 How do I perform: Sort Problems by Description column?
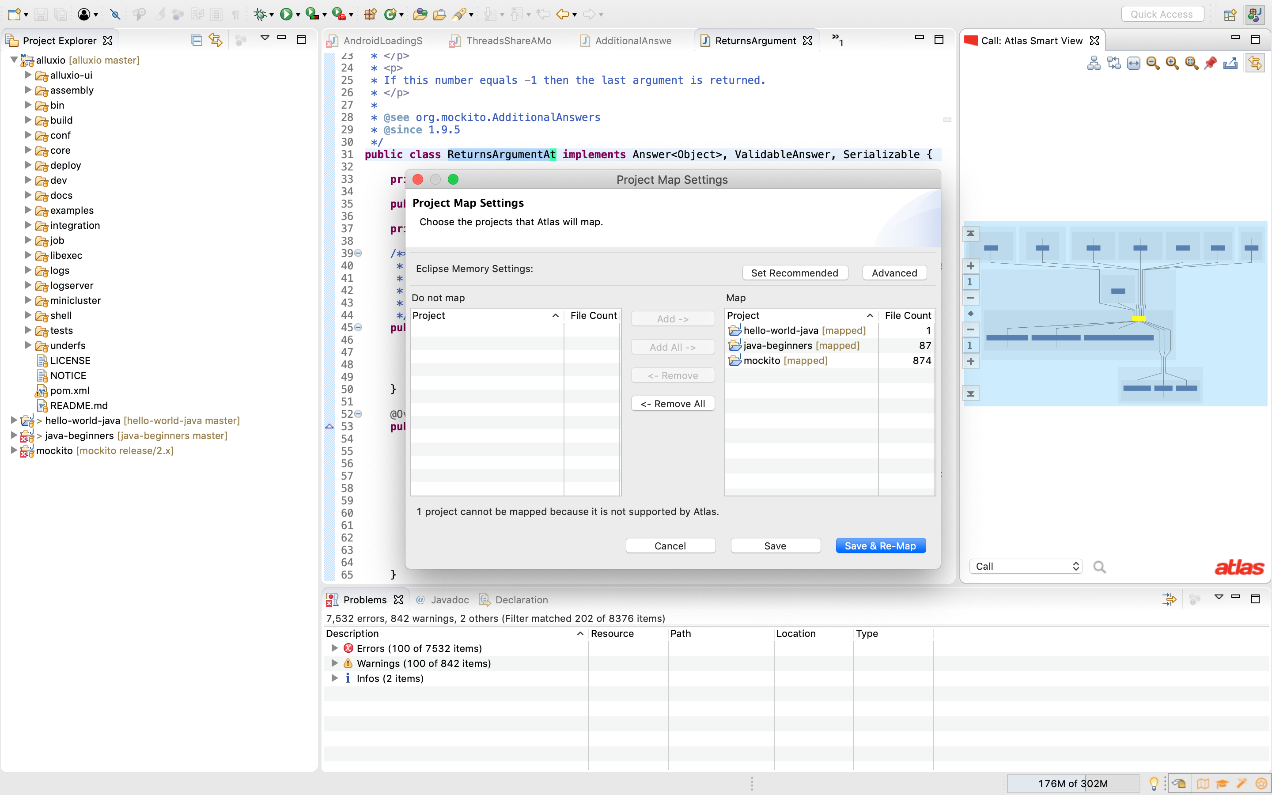[x=455, y=634]
